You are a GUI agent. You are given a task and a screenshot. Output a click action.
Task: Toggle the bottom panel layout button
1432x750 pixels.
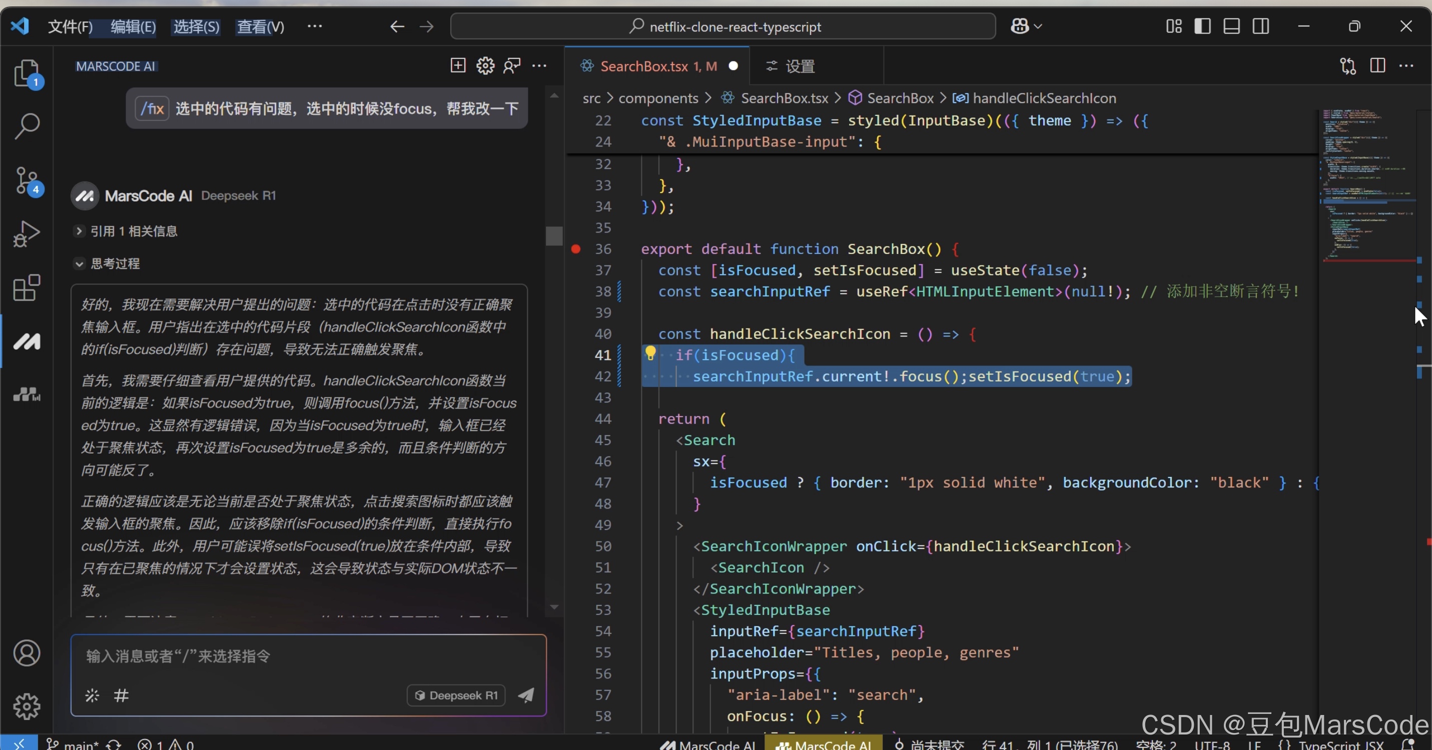[1231, 26]
